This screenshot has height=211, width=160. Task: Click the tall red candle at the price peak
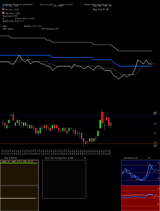coord(102,117)
